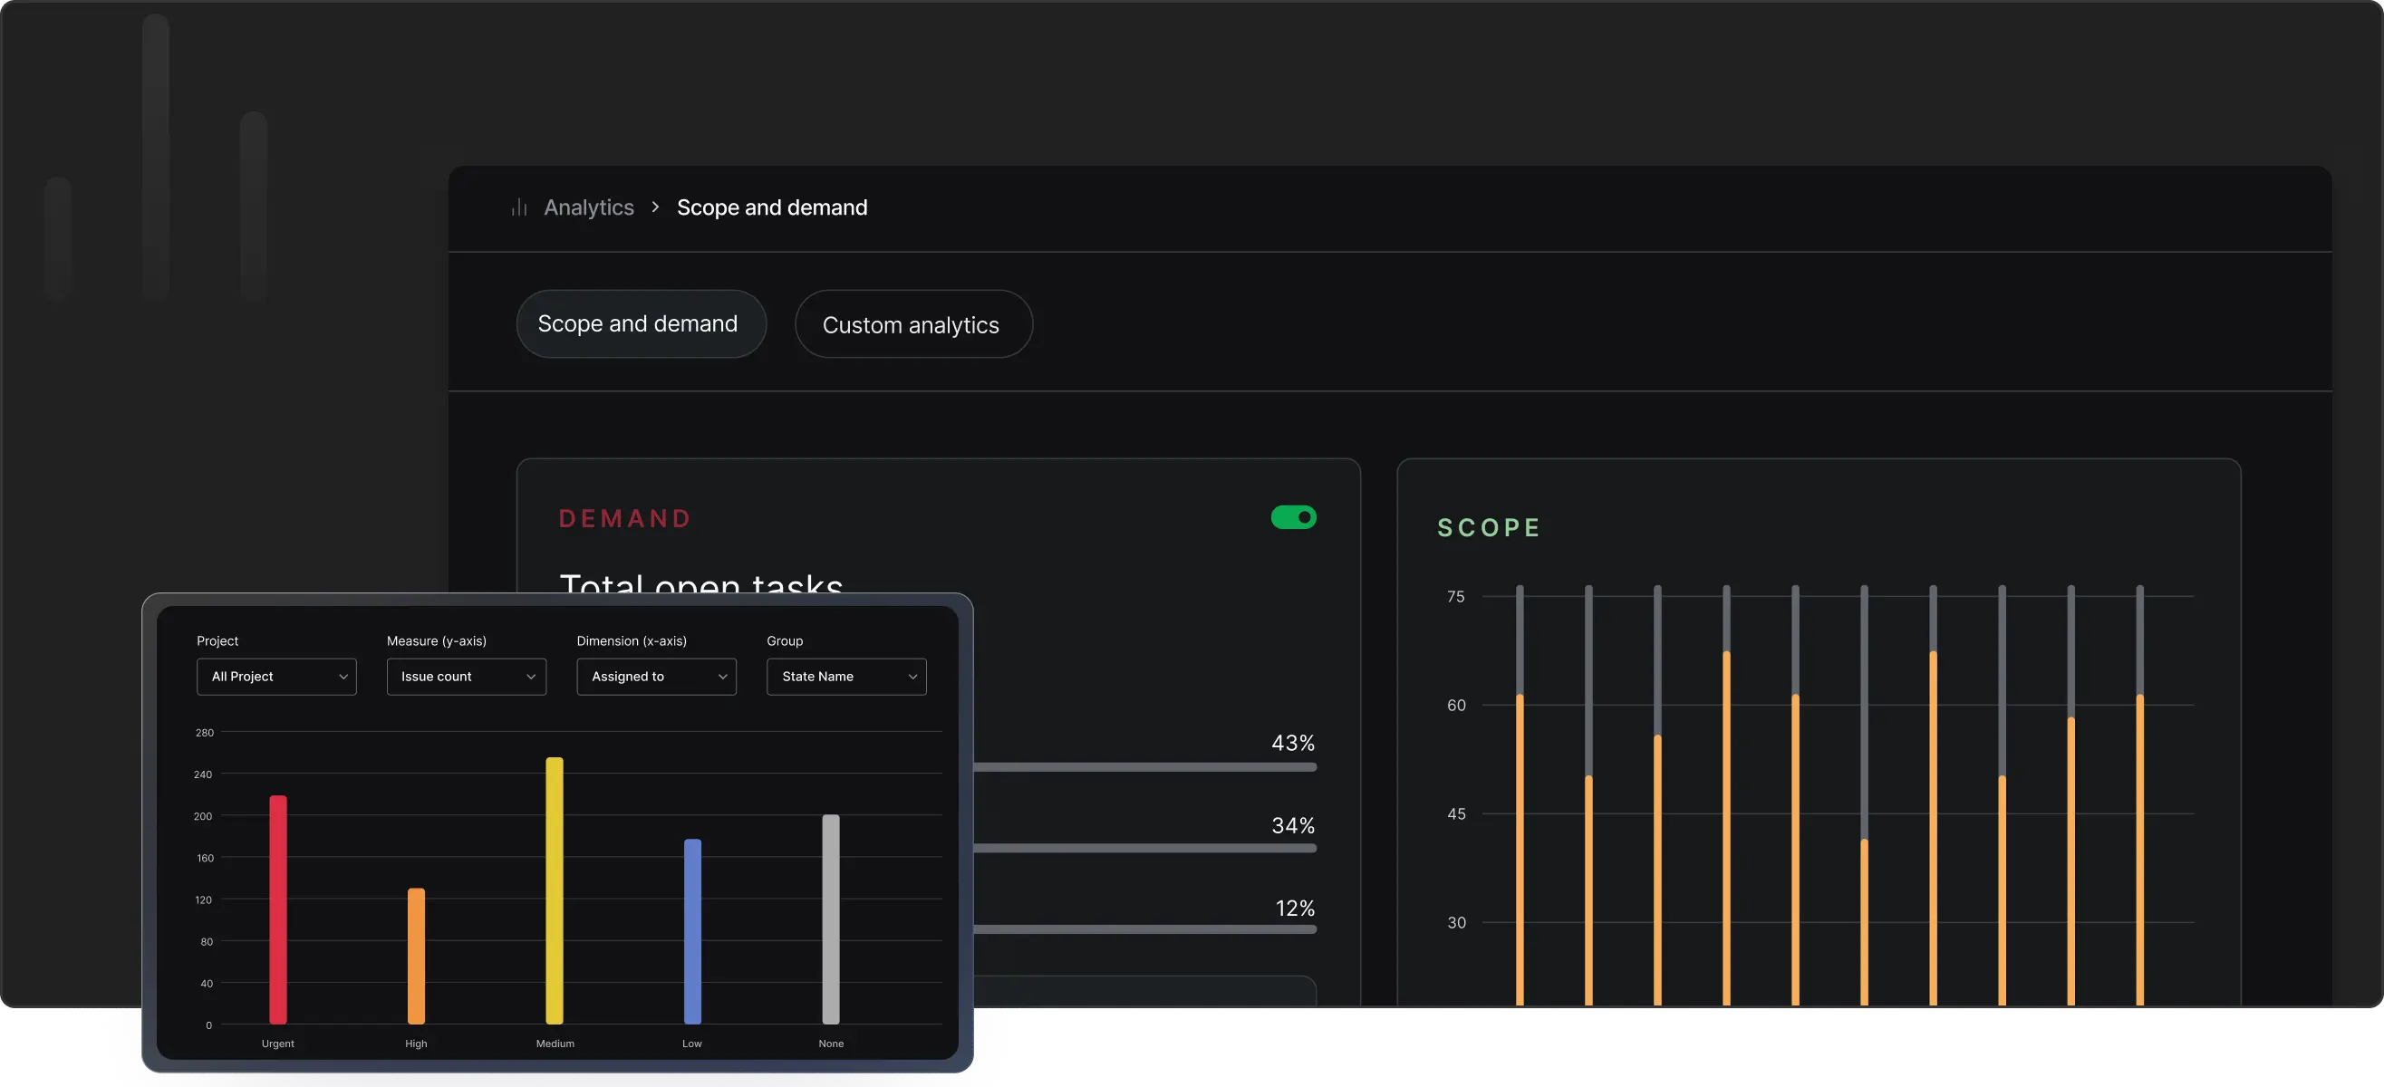Switch to Scope and demand tab

point(641,323)
